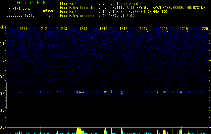The width and height of the screenshot is (211, 134).
Task: Click the 1211 time marker
Action: (x=23, y=29)
